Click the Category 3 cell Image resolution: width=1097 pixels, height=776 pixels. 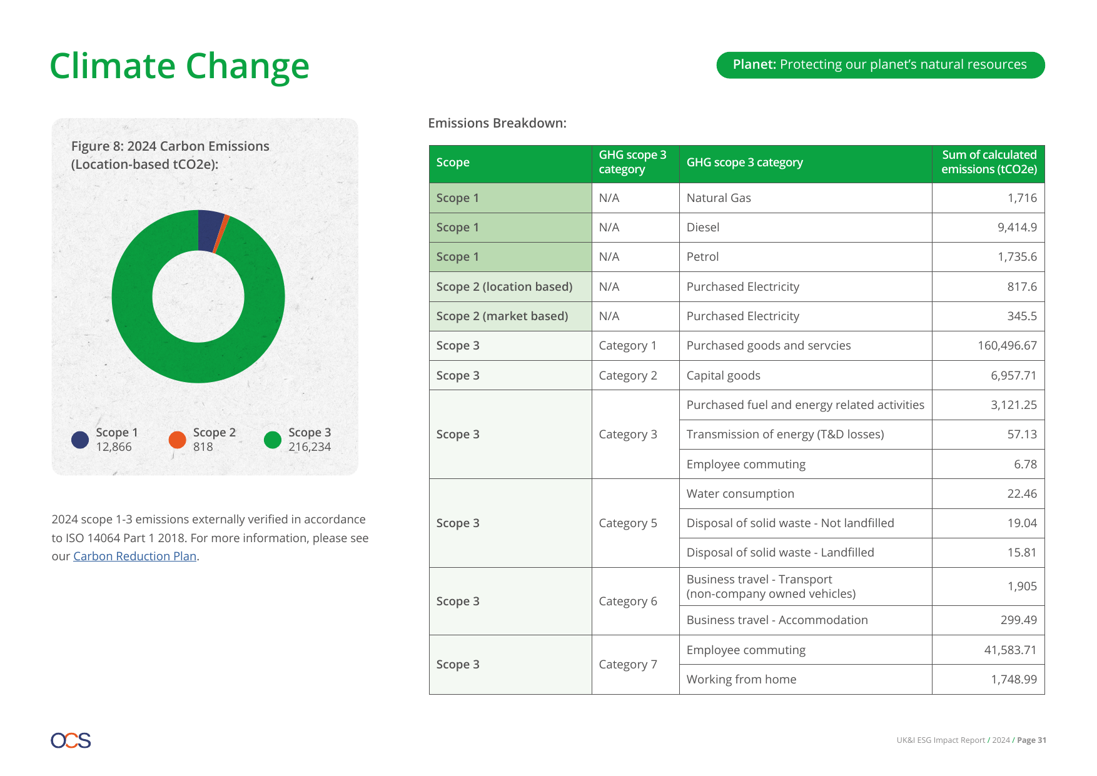point(635,435)
